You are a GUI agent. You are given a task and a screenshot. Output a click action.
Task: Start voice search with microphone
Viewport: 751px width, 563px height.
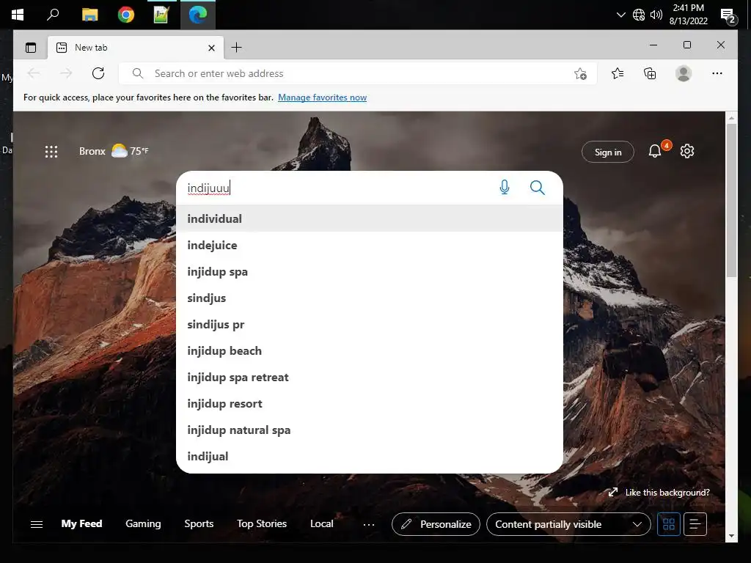[x=505, y=187]
